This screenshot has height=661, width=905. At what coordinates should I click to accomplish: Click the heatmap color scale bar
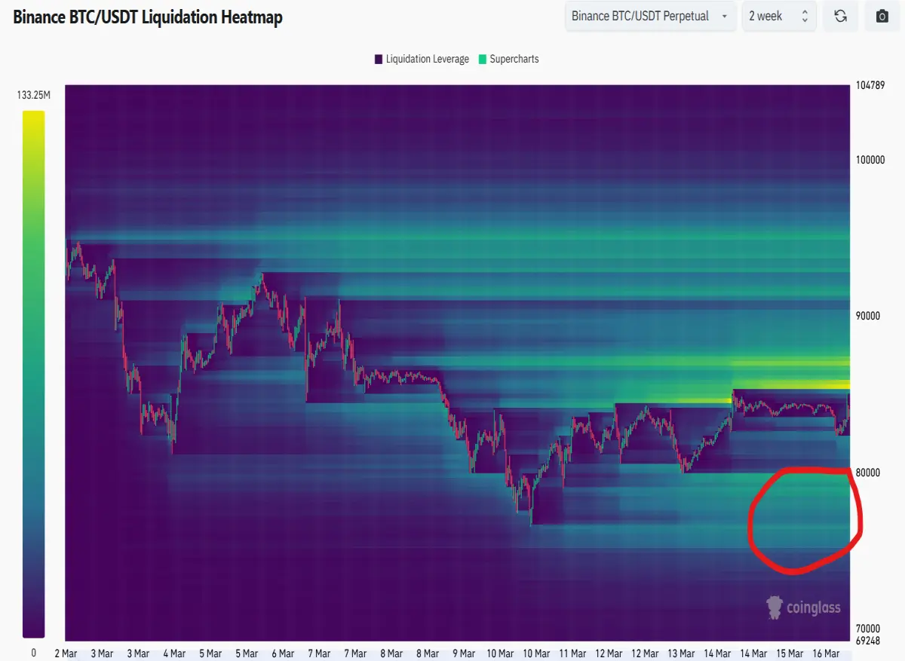point(33,375)
